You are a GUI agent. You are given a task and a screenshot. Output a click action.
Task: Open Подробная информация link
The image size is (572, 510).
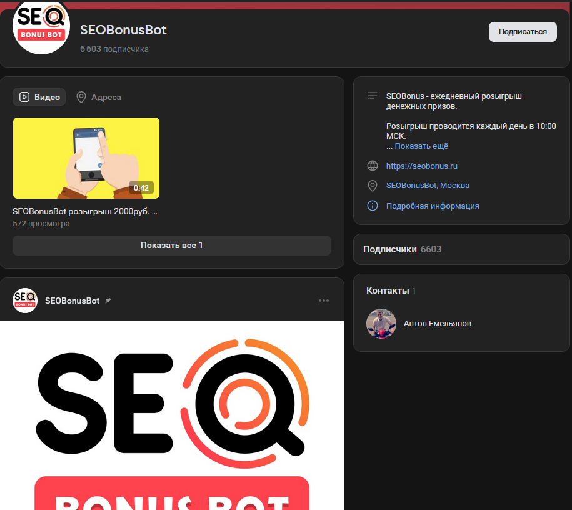coord(433,206)
